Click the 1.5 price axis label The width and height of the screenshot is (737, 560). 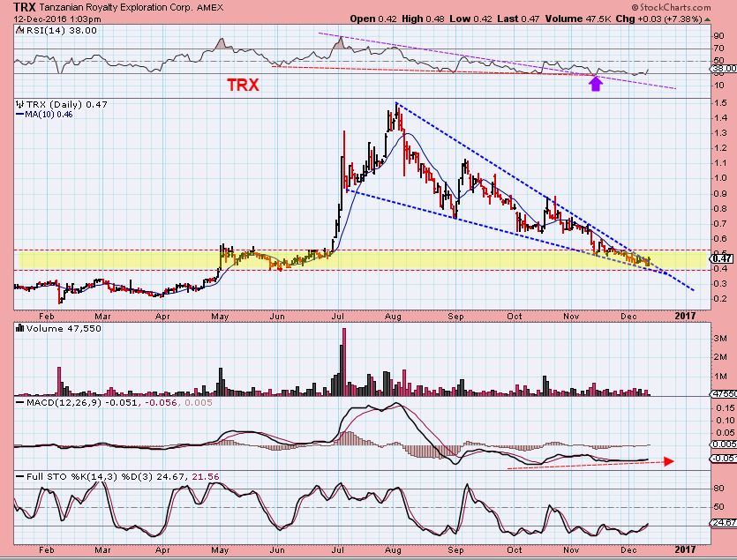[x=719, y=103]
